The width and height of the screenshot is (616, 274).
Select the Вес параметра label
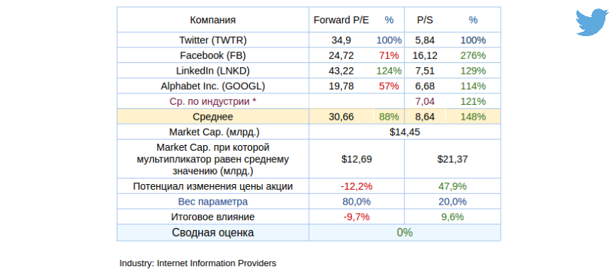coord(213,202)
